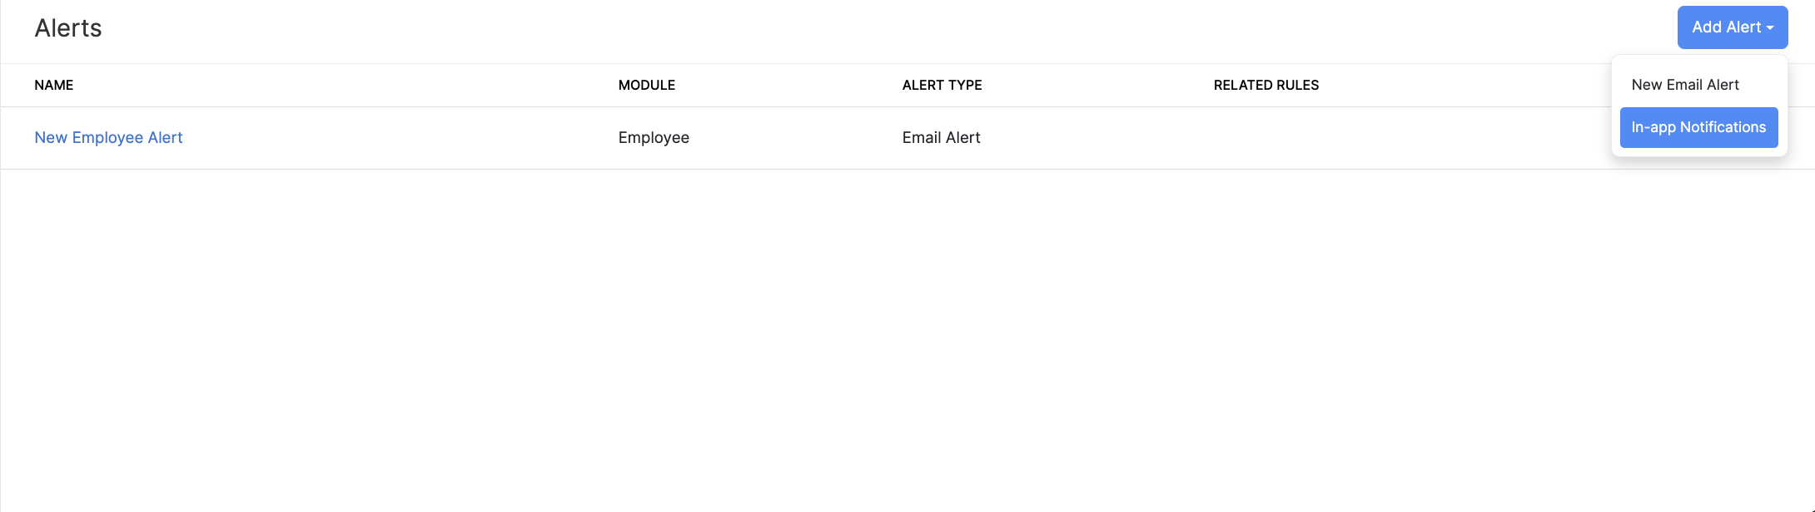Click the blank space between ALERT TYPE and RELATED RULES headers
The width and height of the screenshot is (1815, 512).
pos(1099,86)
